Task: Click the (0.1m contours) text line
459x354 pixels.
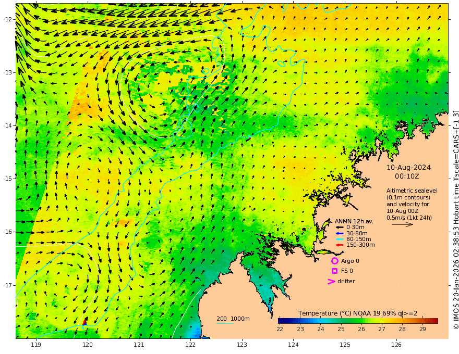Action: tap(408, 197)
